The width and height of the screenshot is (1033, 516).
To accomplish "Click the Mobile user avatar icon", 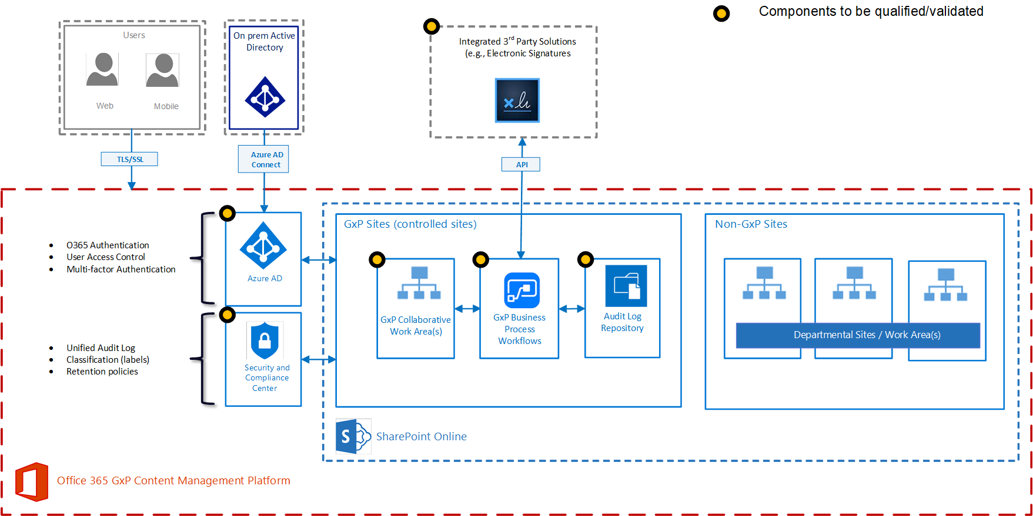I will click(163, 70).
